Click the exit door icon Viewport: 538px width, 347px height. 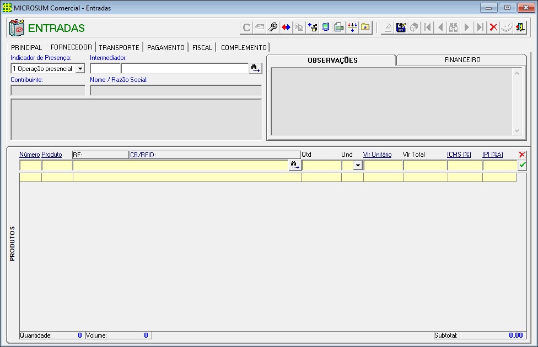click(x=520, y=27)
